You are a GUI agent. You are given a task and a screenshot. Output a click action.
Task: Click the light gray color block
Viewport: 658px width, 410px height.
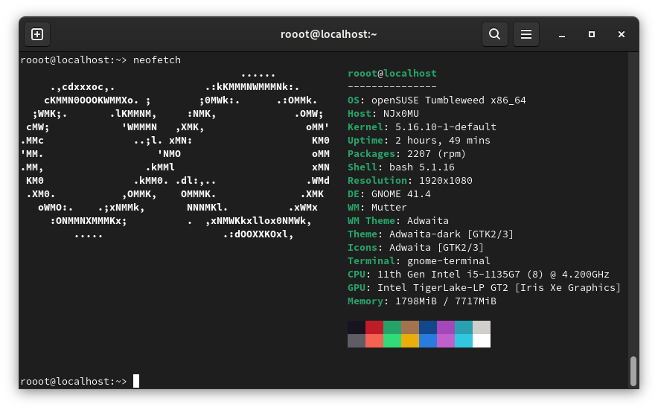pyautogui.click(x=482, y=327)
